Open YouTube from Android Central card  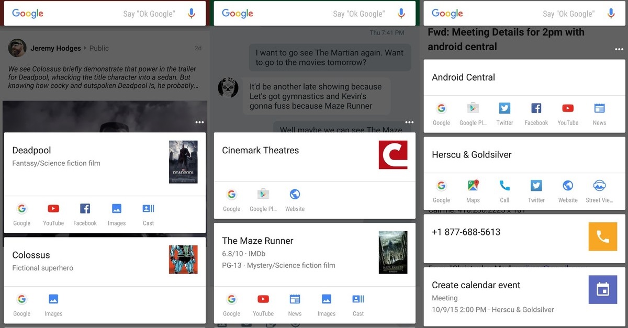coord(568,114)
